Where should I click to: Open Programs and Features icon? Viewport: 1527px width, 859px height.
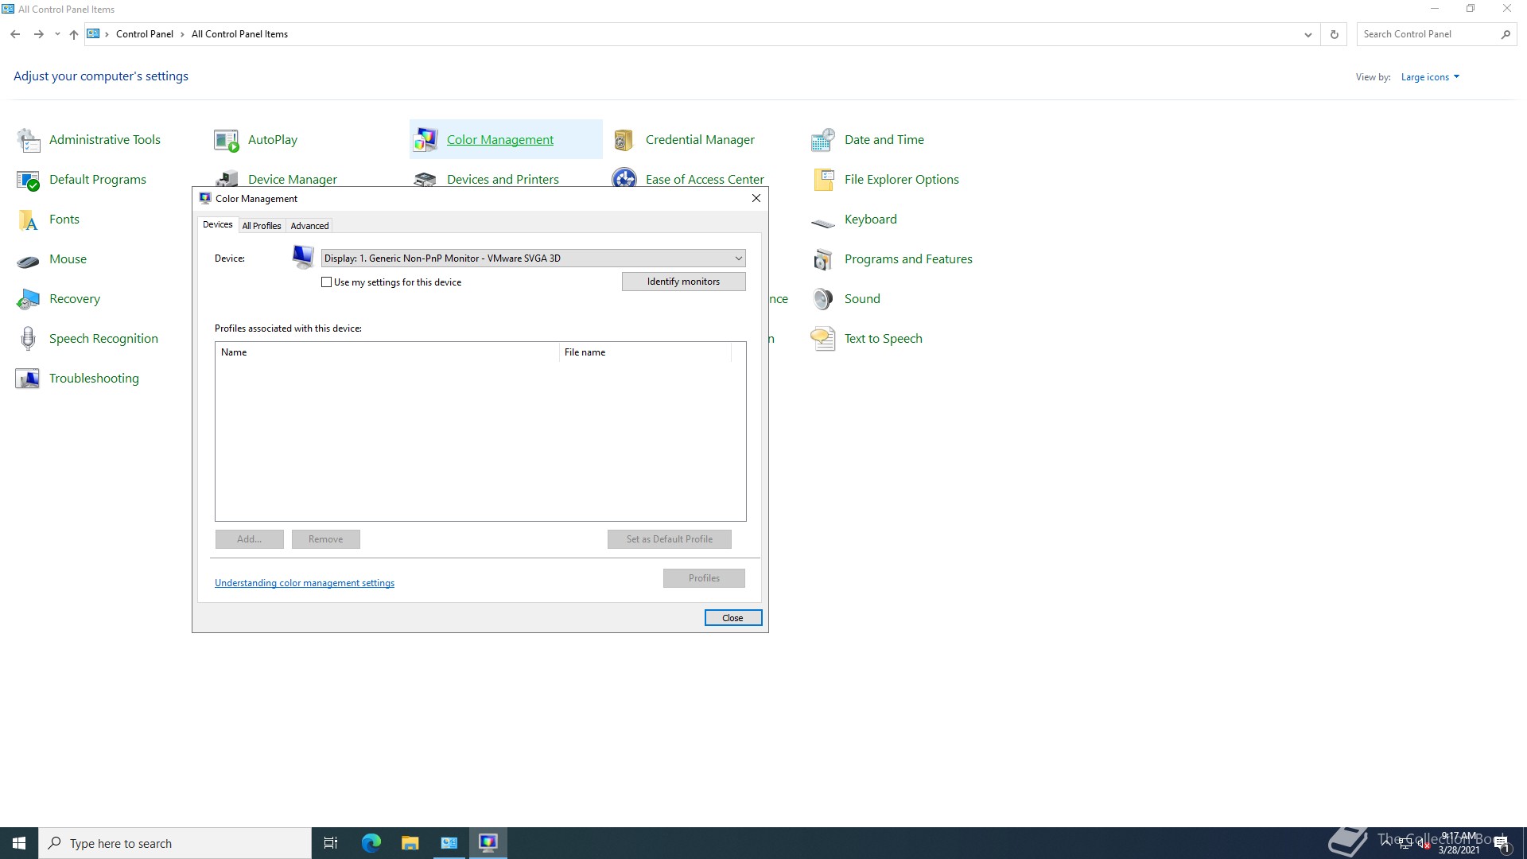pos(823,259)
